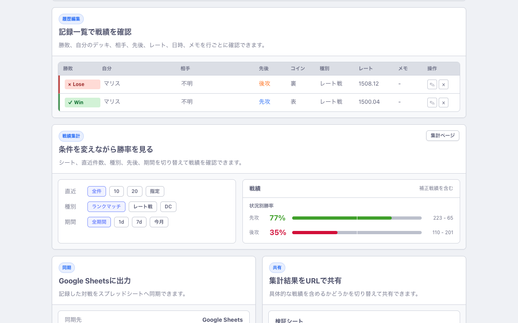Click 不明 opponent in the Win row
Viewport: 518px width, 323px height.
187,102
